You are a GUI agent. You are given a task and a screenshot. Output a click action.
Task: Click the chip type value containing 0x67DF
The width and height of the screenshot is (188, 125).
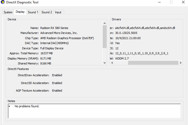pos(67,38)
